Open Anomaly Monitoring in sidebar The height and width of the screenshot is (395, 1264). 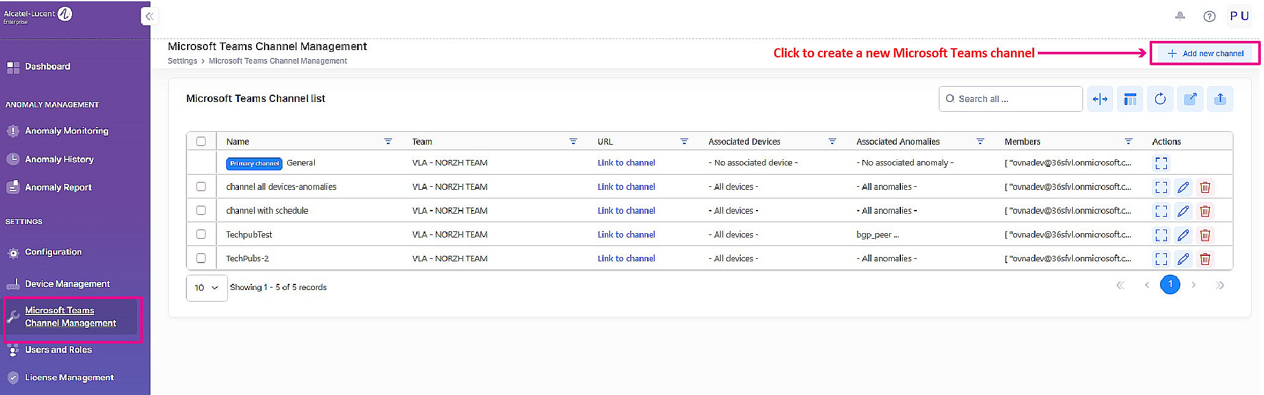tap(66, 131)
